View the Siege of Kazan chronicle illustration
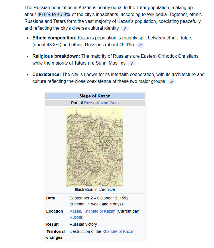214x248 pixels. click(95, 147)
